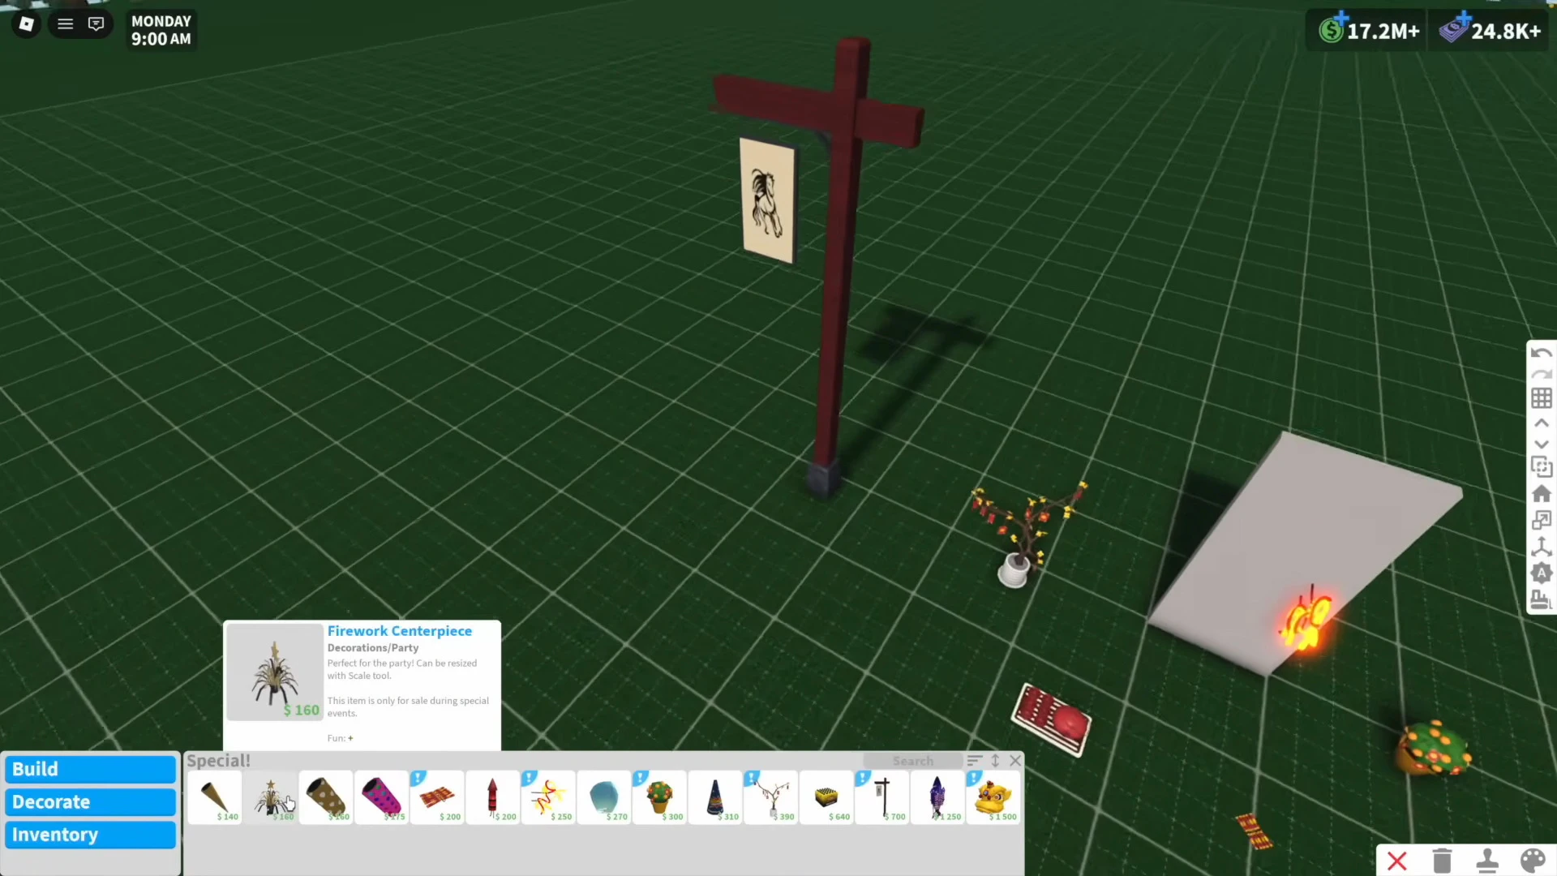1557x876 pixels.
Task: Click the bulldozer demolish icon
Action: tap(1541, 599)
